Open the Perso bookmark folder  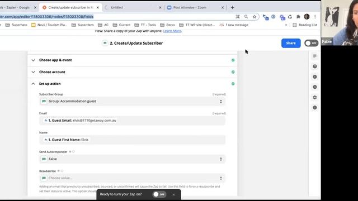pos(168,25)
